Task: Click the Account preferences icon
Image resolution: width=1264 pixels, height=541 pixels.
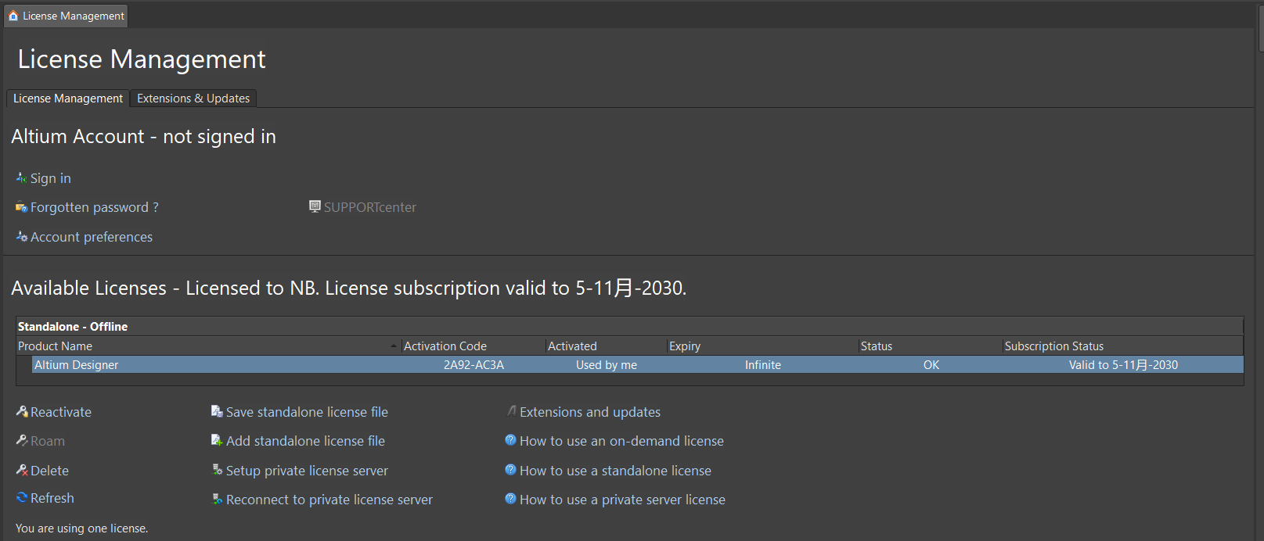Action: coord(21,236)
